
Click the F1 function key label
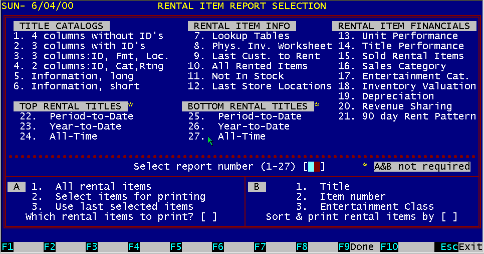(x=8, y=247)
